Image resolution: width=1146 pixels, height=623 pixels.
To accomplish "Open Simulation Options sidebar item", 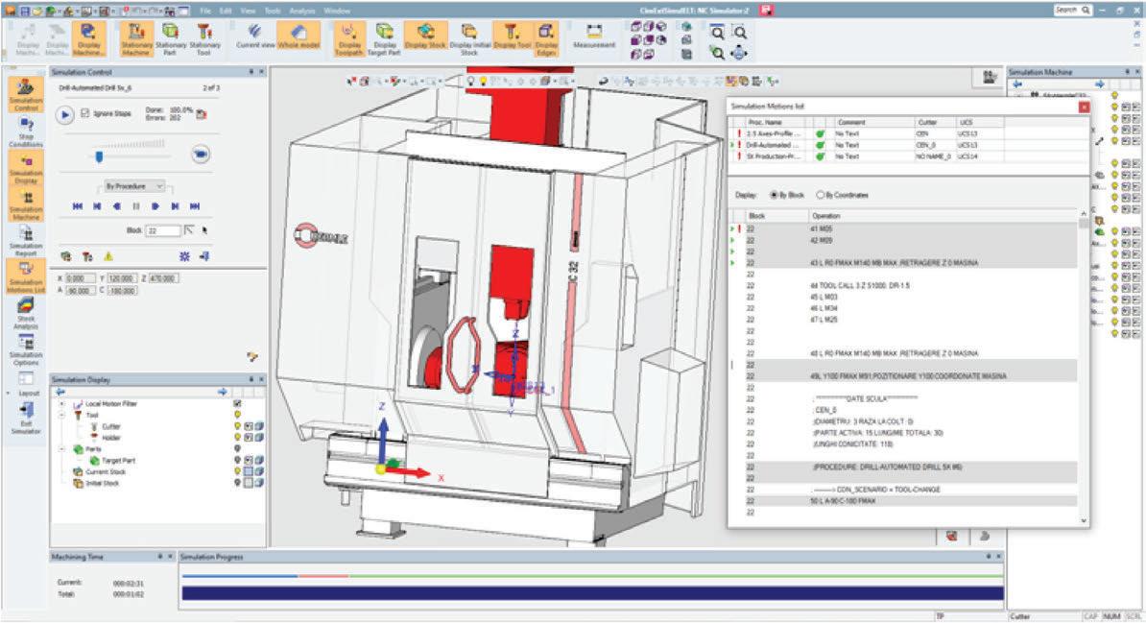I will pyautogui.click(x=26, y=350).
